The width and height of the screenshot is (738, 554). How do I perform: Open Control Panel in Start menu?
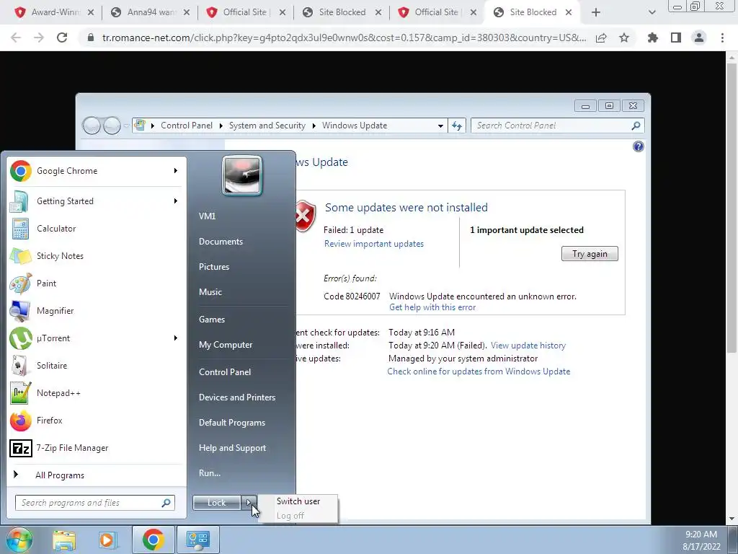pos(225,372)
